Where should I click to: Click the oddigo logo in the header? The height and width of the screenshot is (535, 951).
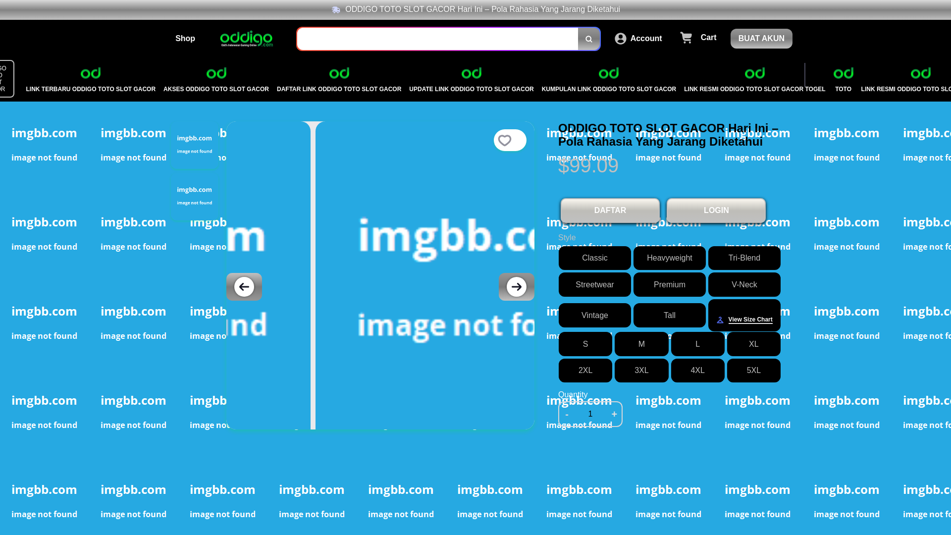[x=246, y=39]
